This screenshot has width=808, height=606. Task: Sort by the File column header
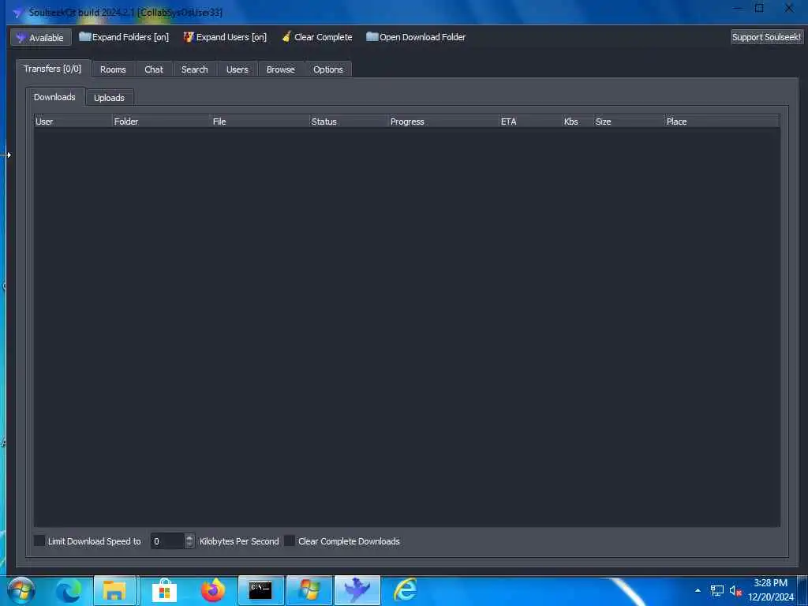pos(260,122)
